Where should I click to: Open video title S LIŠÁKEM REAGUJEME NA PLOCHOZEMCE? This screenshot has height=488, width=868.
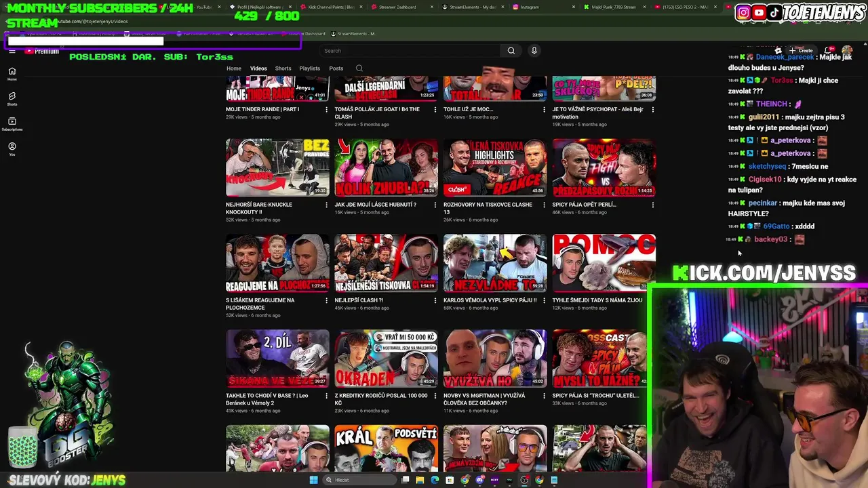point(260,304)
